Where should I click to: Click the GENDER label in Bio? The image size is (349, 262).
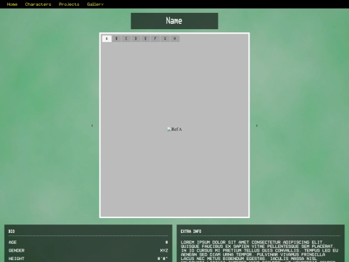click(16, 250)
